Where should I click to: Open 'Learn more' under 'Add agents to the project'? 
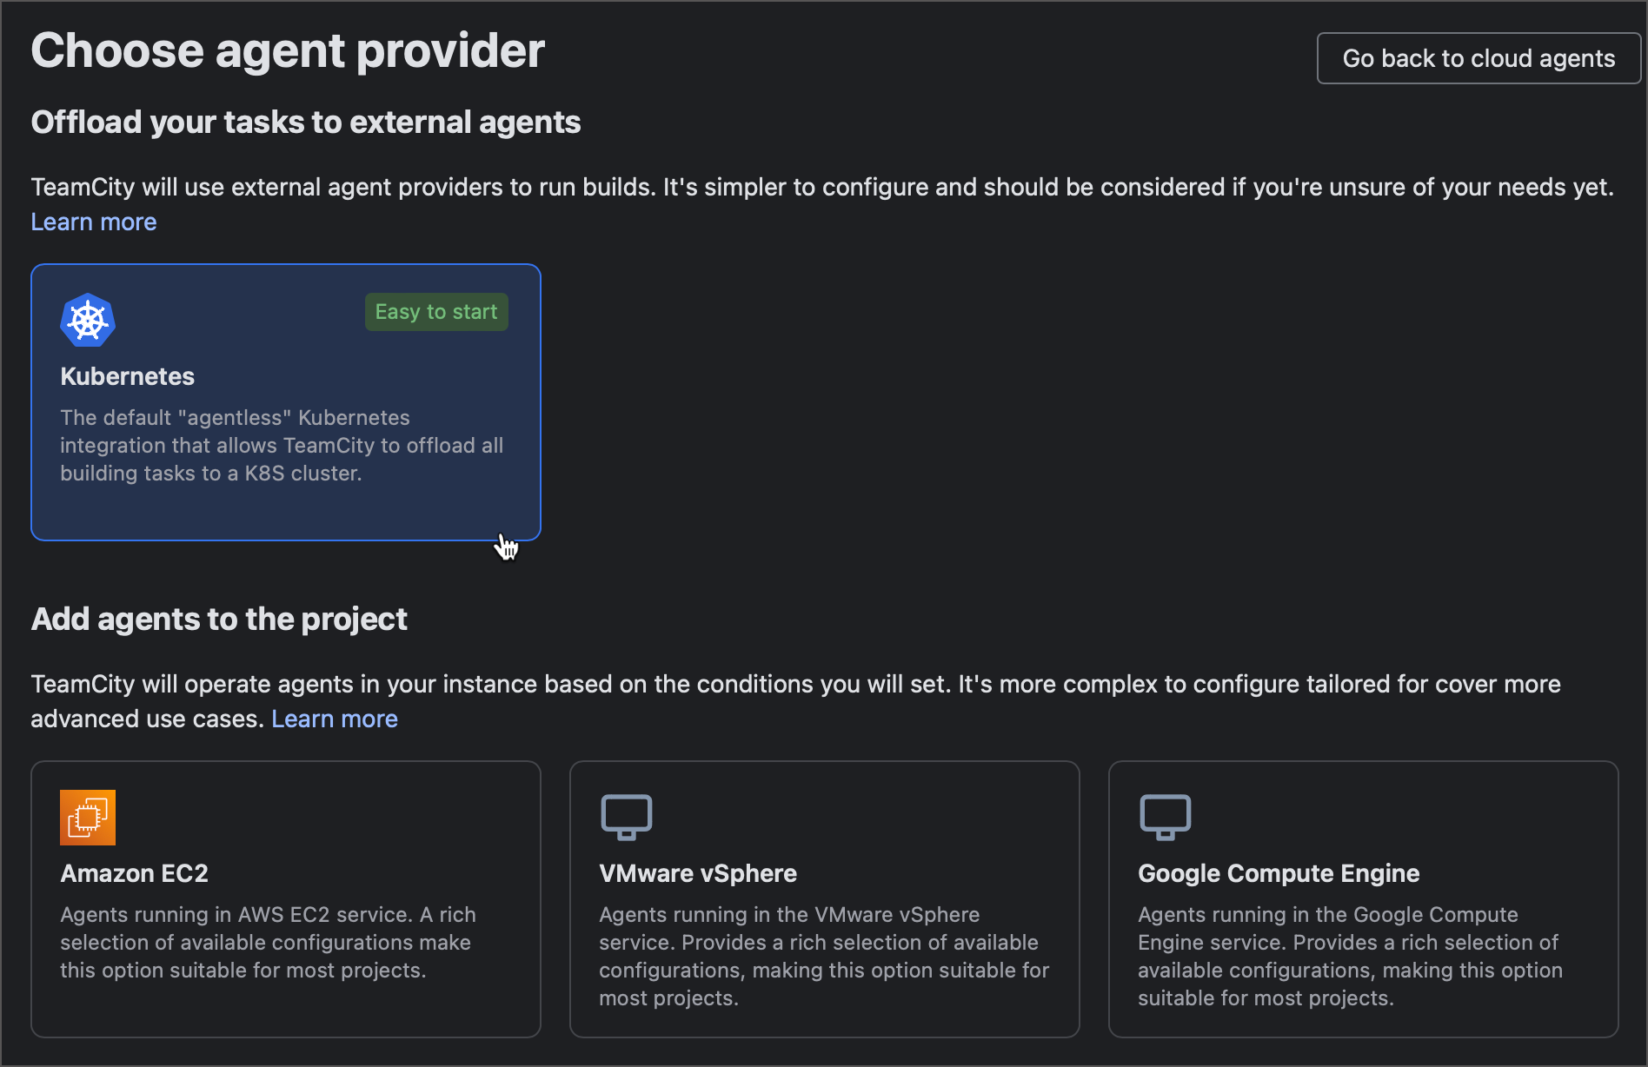(x=335, y=719)
